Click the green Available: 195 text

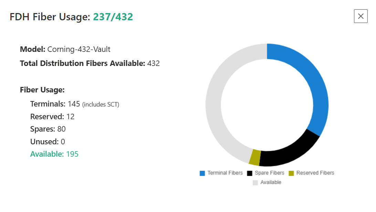(54, 154)
